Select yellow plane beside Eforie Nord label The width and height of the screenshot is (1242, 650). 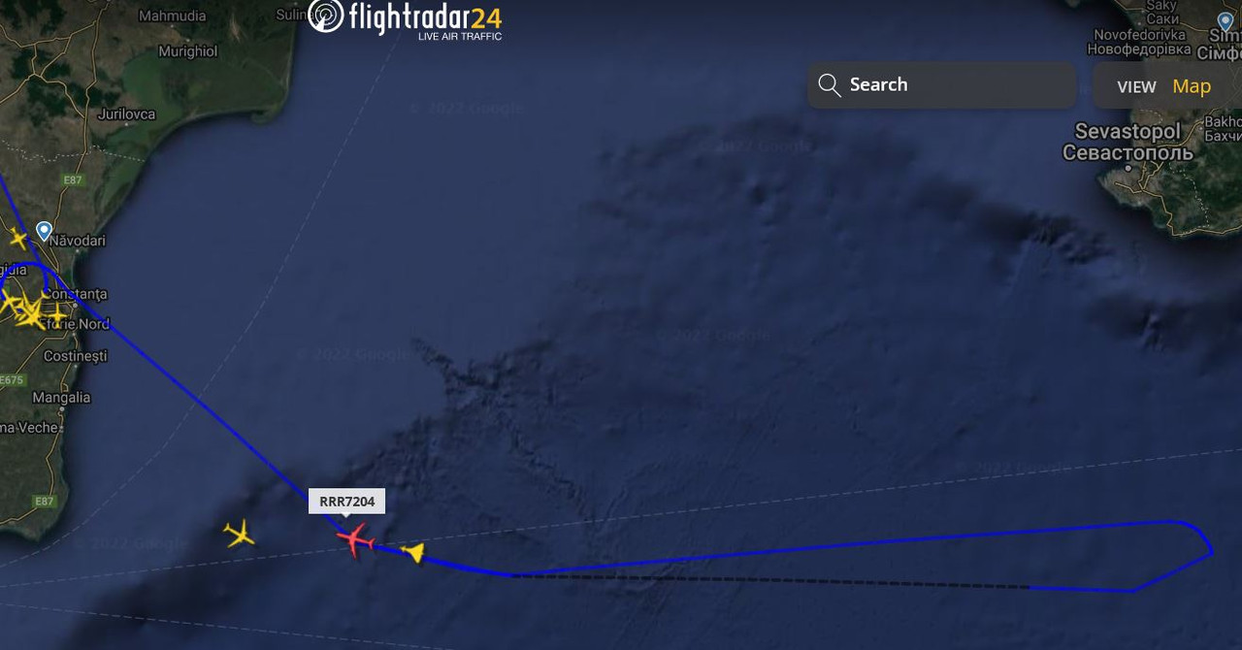pos(56,314)
